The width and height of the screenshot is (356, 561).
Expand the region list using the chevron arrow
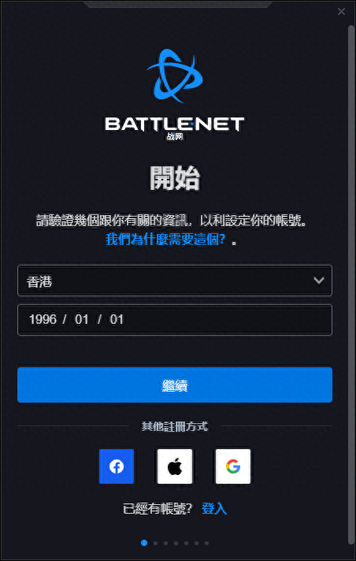click(x=318, y=280)
